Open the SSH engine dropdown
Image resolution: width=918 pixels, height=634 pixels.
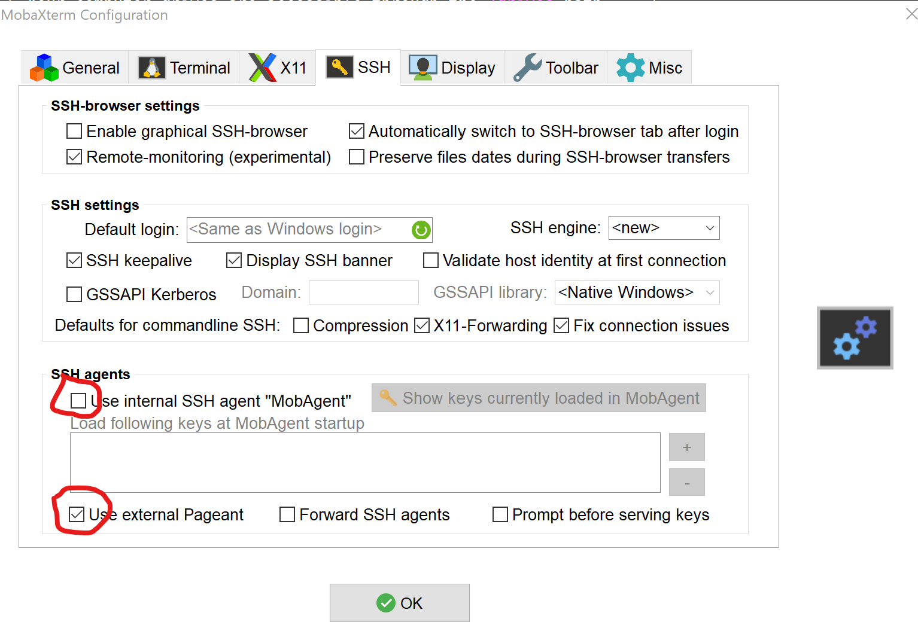664,228
